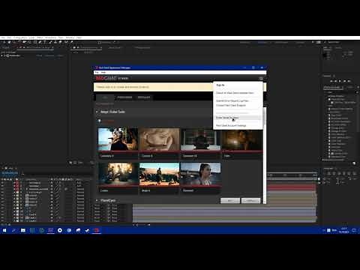The height and width of the screenshot is (270, 360).
Task: Select the Denoiser III product thumbnail
Action: click(200, 143)
